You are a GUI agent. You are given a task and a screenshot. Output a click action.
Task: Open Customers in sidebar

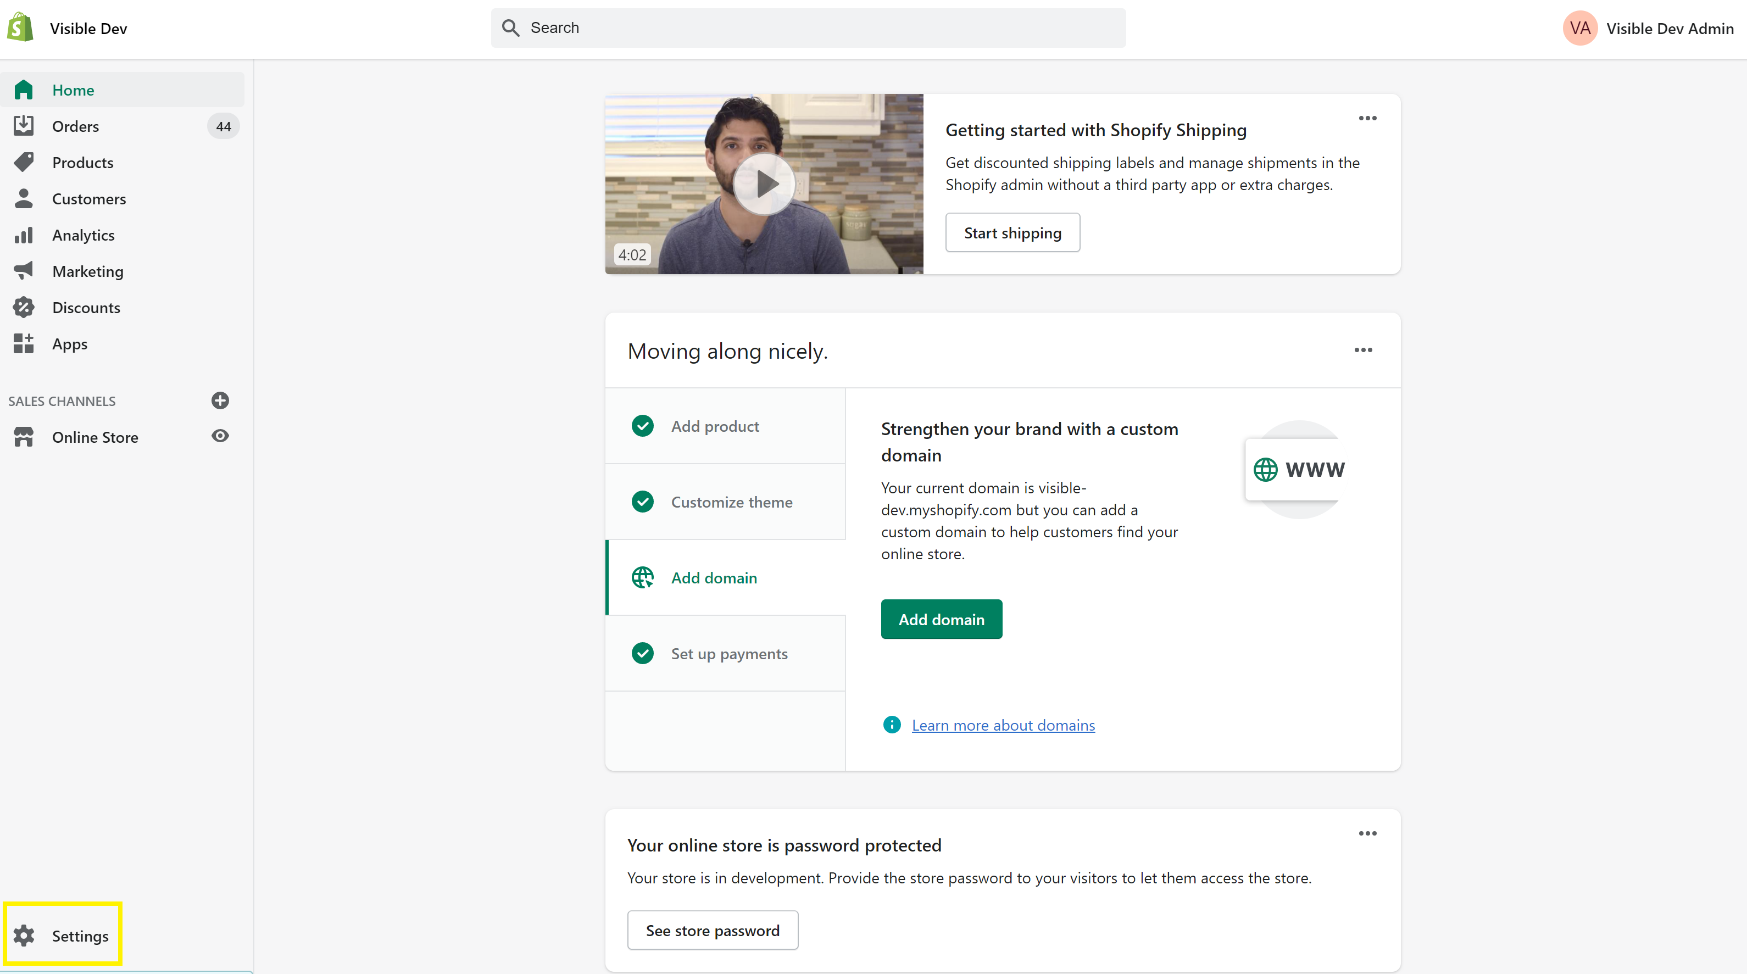(x=122, y=198)
